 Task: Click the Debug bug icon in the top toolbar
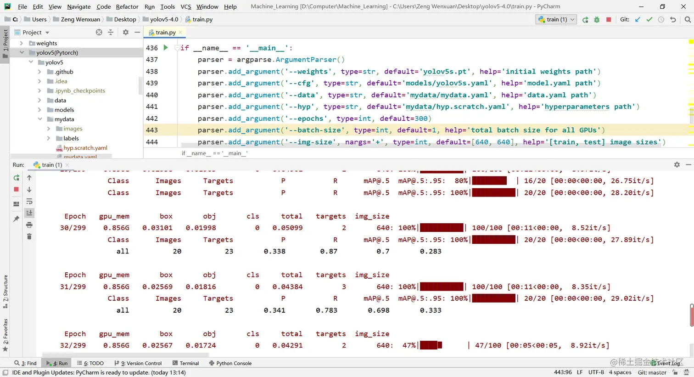(x=597, y=20)
